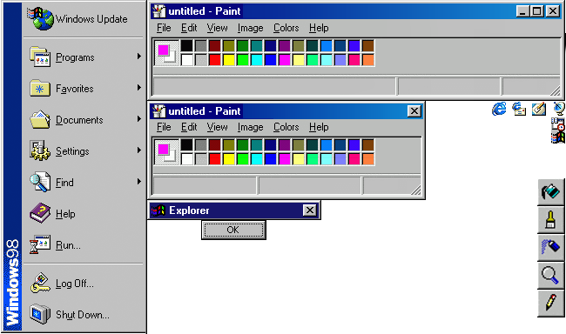Click the OK button below Explorer
Screen dimensions: 566x334
[233, 230]
